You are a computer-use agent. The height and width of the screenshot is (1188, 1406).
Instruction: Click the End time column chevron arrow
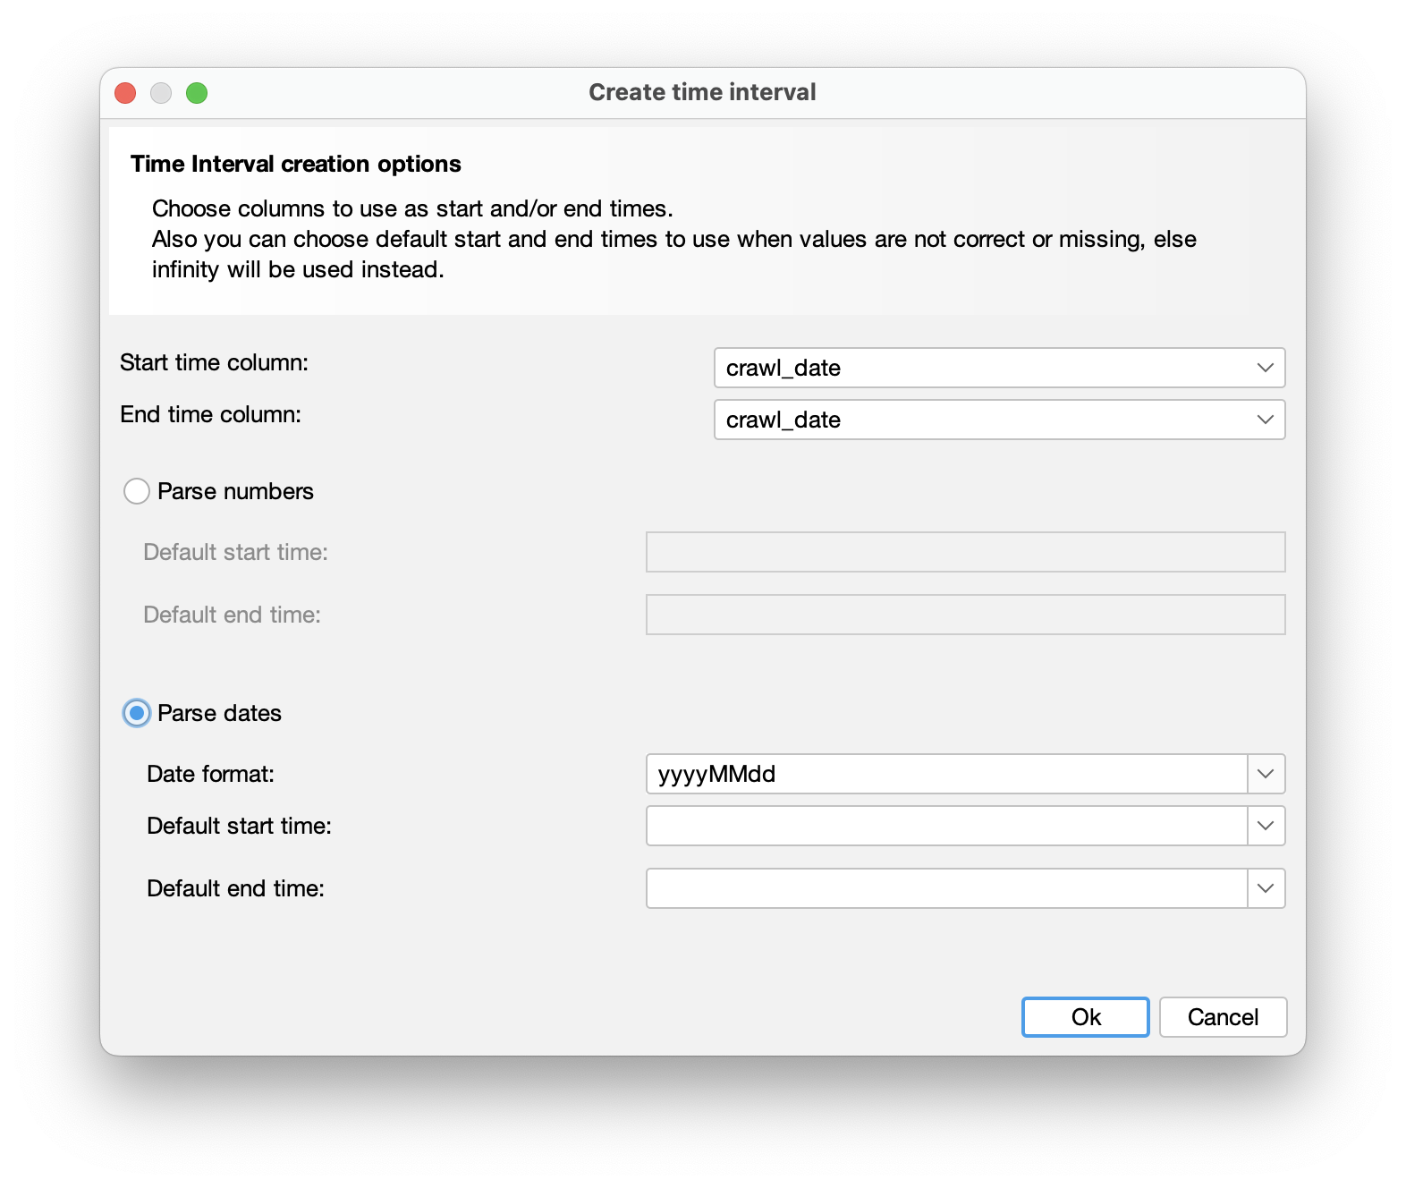[x=1265, y=420]
